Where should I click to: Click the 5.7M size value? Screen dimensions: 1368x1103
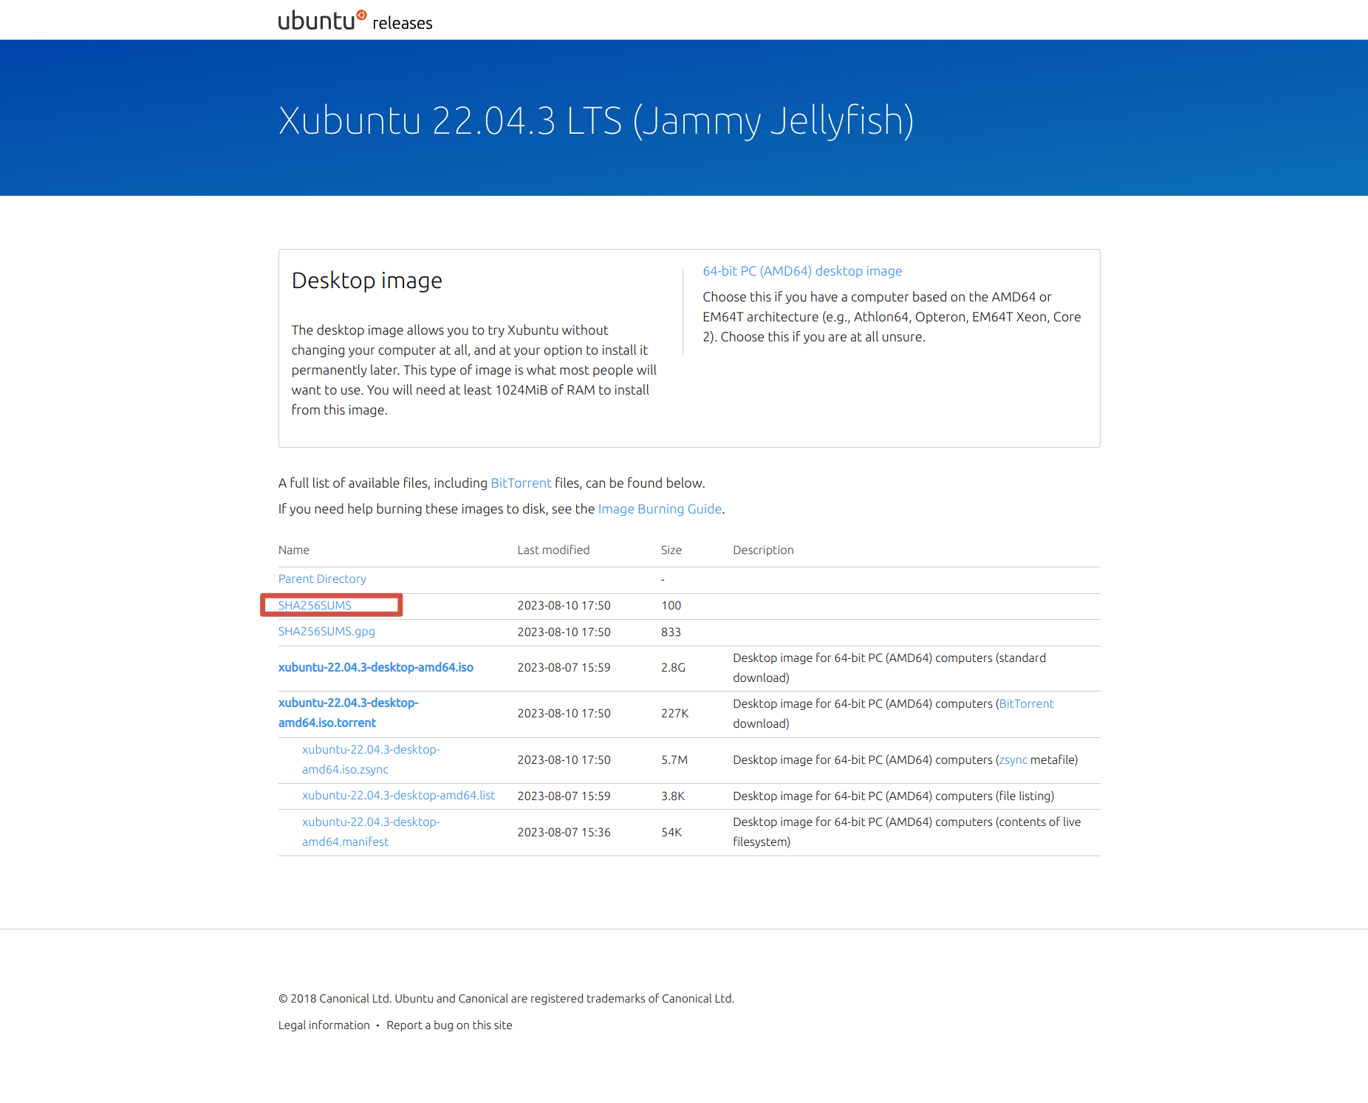click(674, 760)
